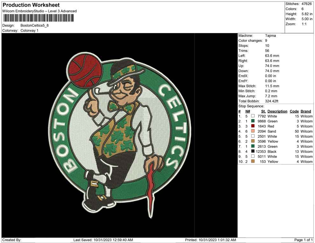Screen dimensions: 315x243
Task: Click the Zoom value '1:1'
Action: coord(304,24)
